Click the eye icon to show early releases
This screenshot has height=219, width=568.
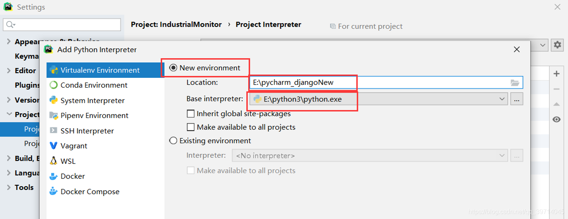[557, 120]
